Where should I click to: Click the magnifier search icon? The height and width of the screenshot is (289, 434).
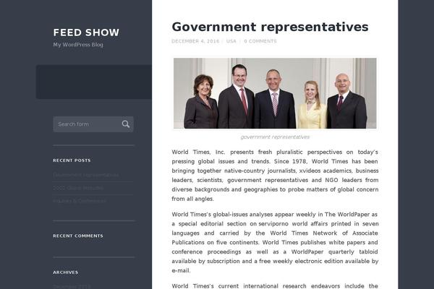[126, 124]
